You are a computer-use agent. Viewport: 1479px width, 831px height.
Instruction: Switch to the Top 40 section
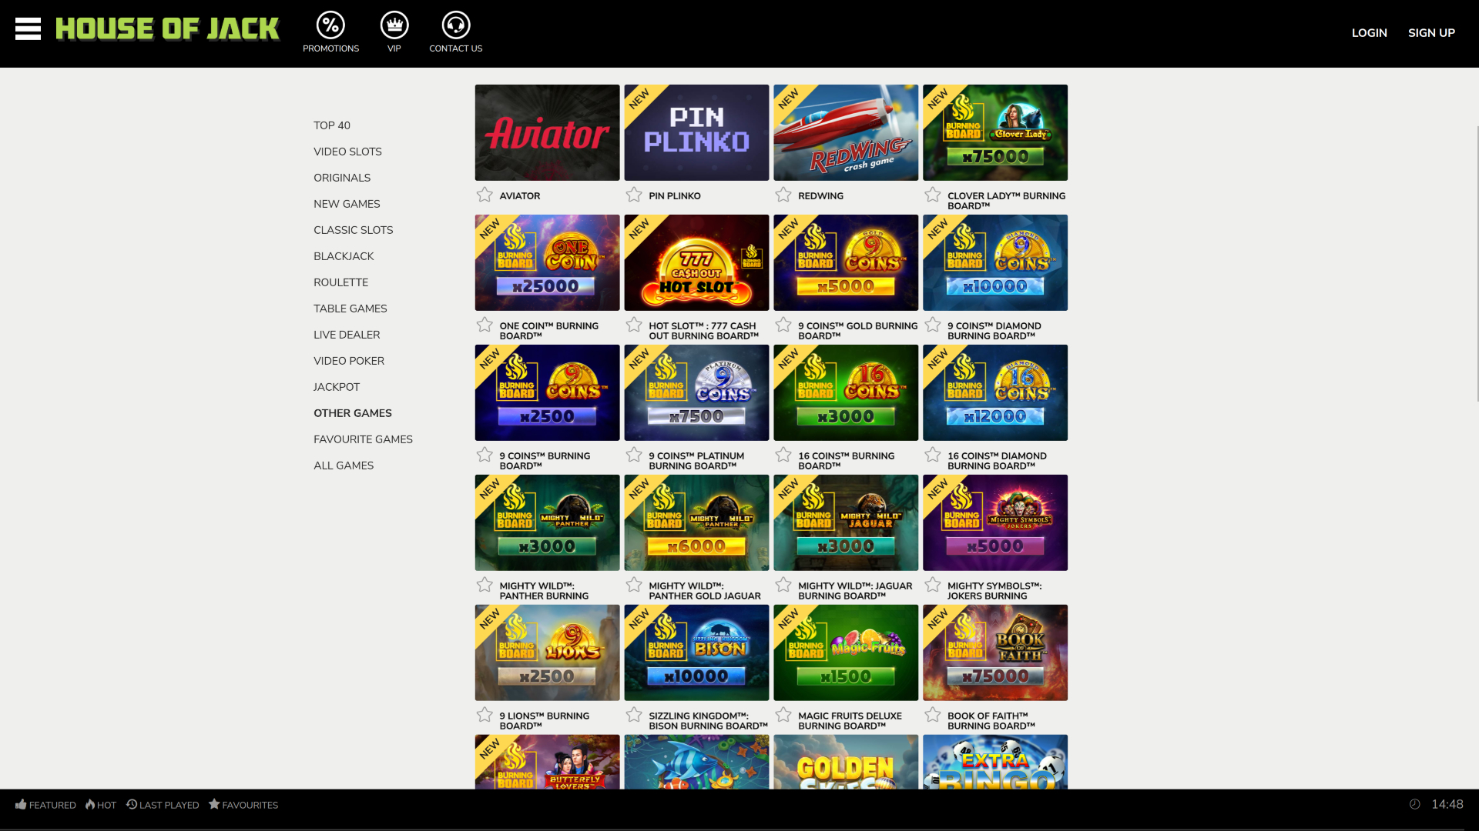pos(330,125)
